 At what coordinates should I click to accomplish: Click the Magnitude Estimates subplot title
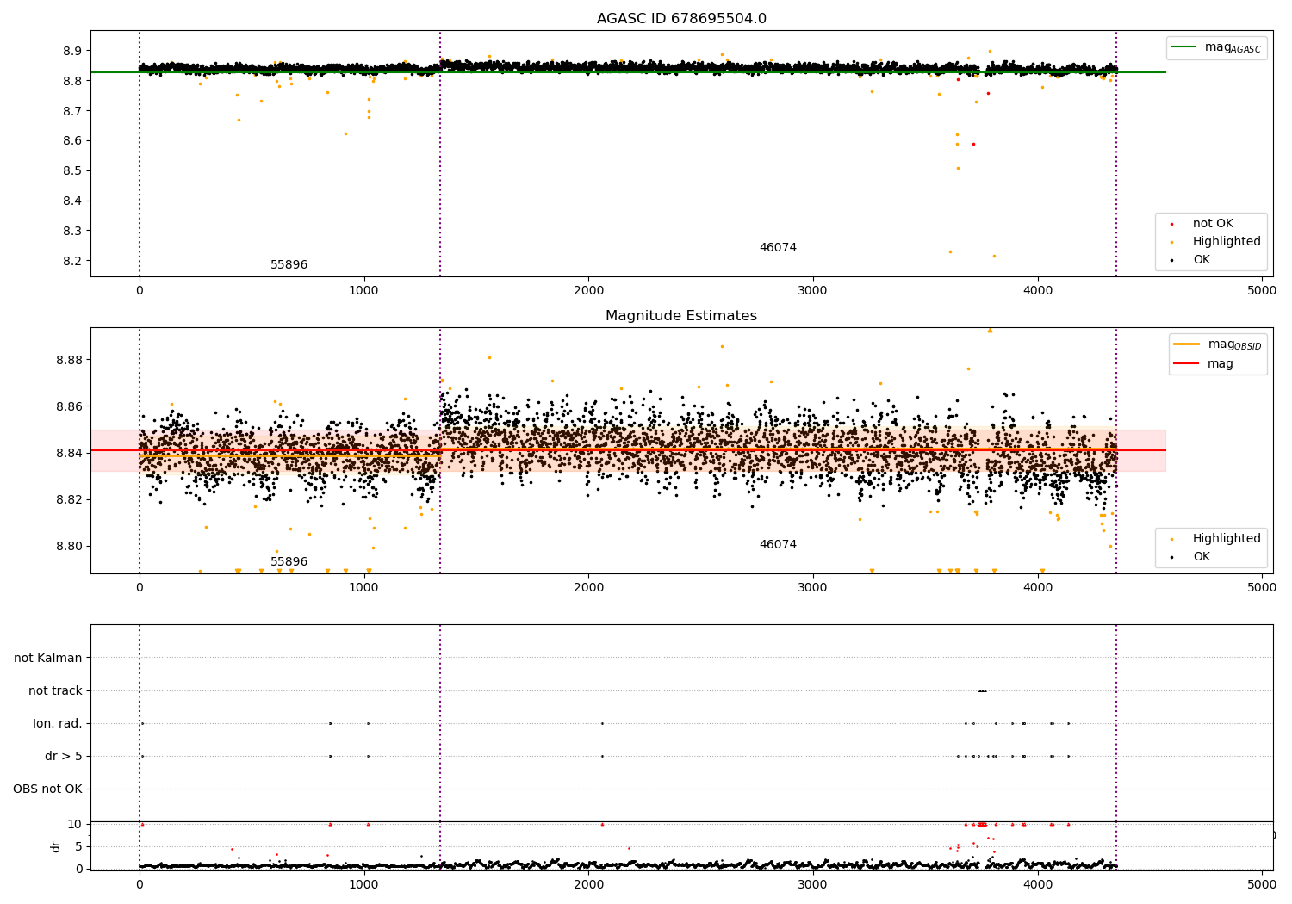click(x=681, y=316)
